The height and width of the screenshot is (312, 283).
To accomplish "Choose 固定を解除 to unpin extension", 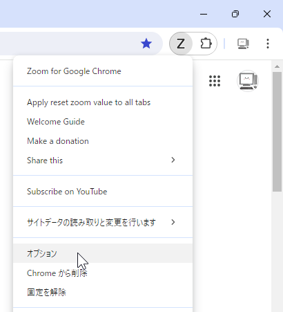I will pyautogui.click(x=103, y=293).
